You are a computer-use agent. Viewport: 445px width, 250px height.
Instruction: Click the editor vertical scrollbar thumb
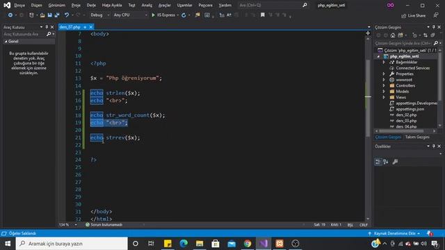tap(368, 98)
